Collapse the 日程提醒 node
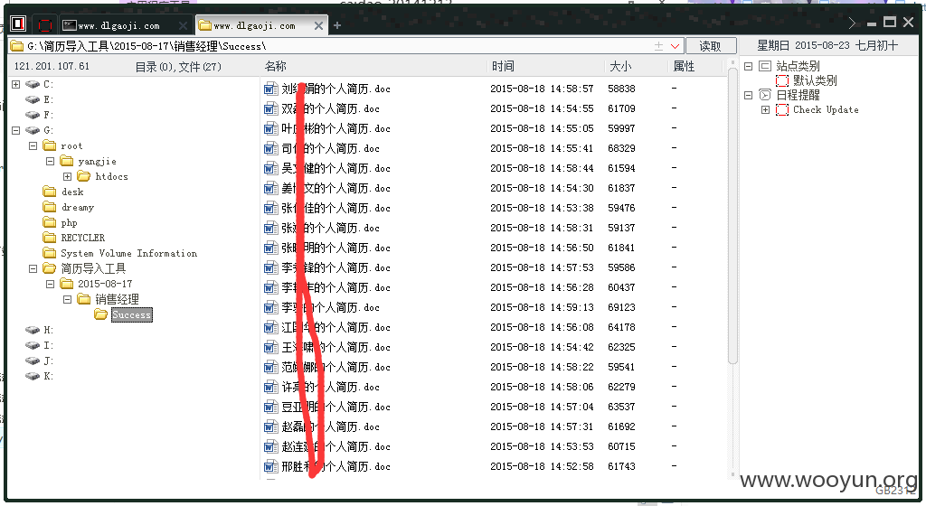926x506 pixels. coord(748,95)
